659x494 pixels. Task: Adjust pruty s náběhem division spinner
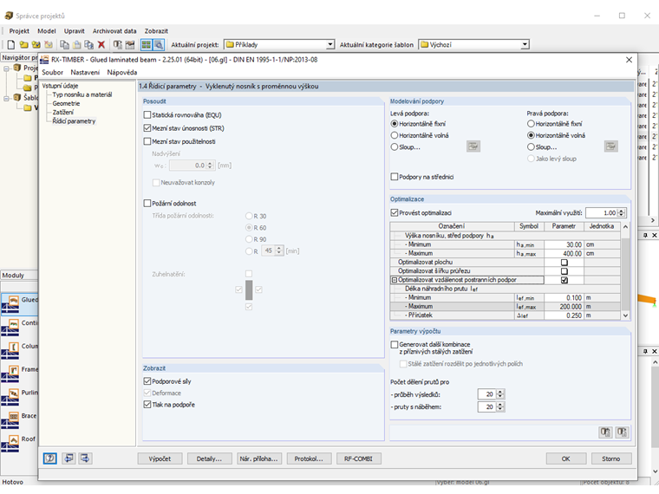coord(499,406)
